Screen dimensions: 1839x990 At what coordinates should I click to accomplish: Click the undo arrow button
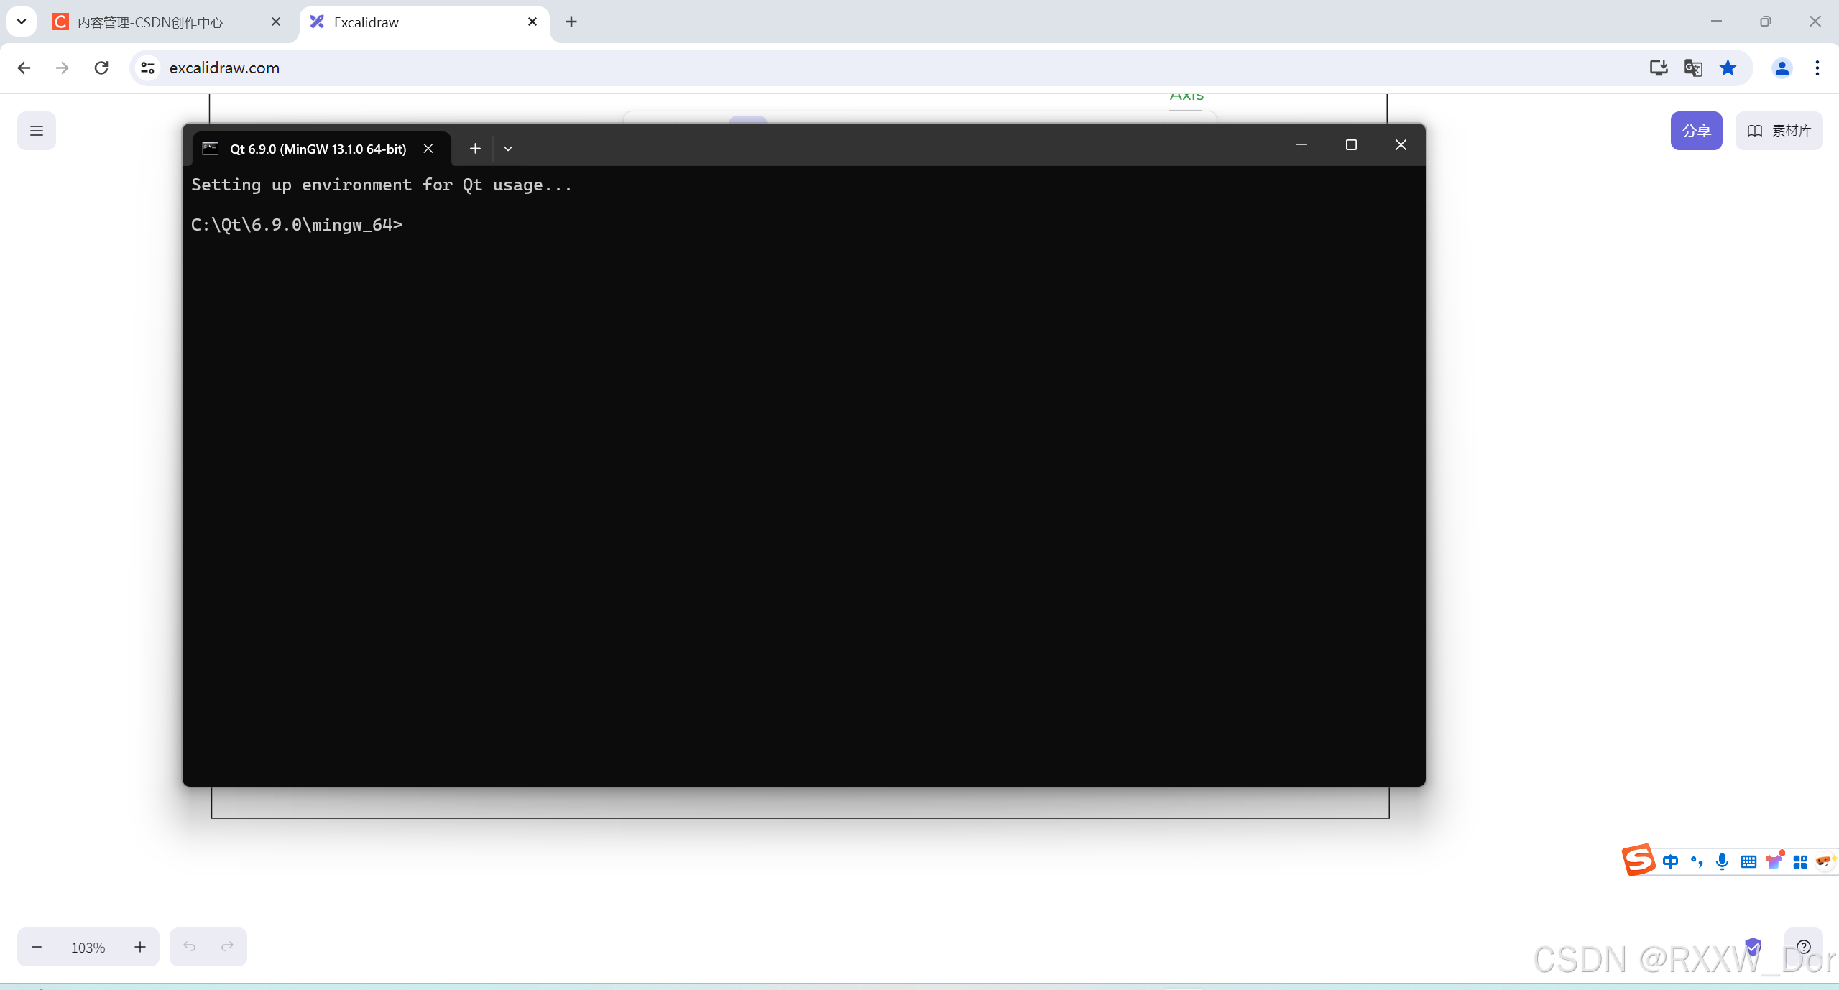tap(189, 946)
